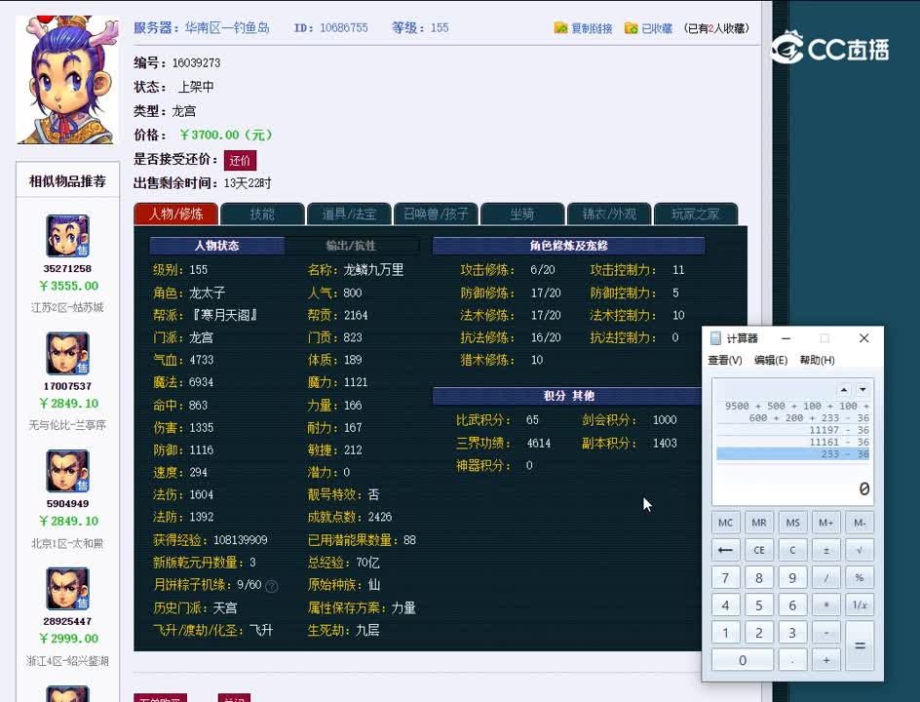Click the 已收藏 link
Viewport: 920px width, 702px height.
click(657, 28)
